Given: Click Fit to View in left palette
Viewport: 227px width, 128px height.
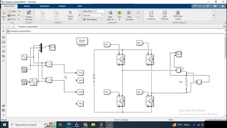Looking at the screenshot, I should click(4, 42).
